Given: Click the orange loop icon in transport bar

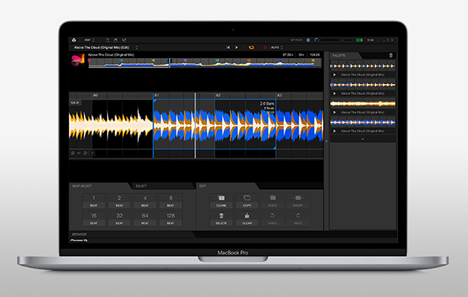Looking at the screenshot, I should pyautogui.click(x=250, y=47).
